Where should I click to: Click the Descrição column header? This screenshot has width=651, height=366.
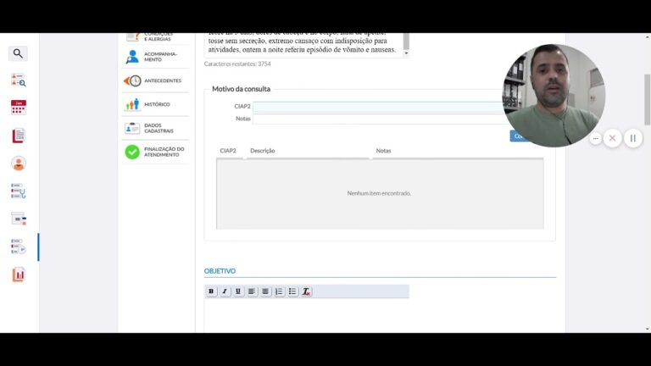click(x=263, y=151)
